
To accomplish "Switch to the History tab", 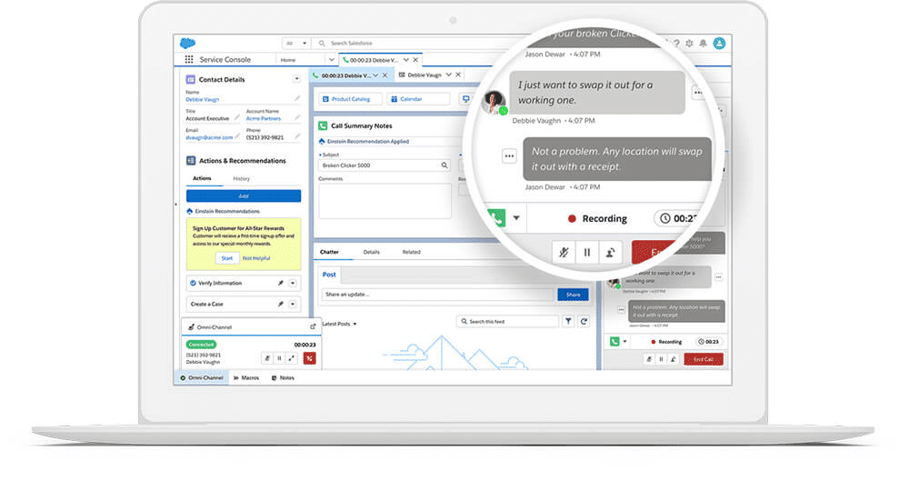I will (241, 178).
